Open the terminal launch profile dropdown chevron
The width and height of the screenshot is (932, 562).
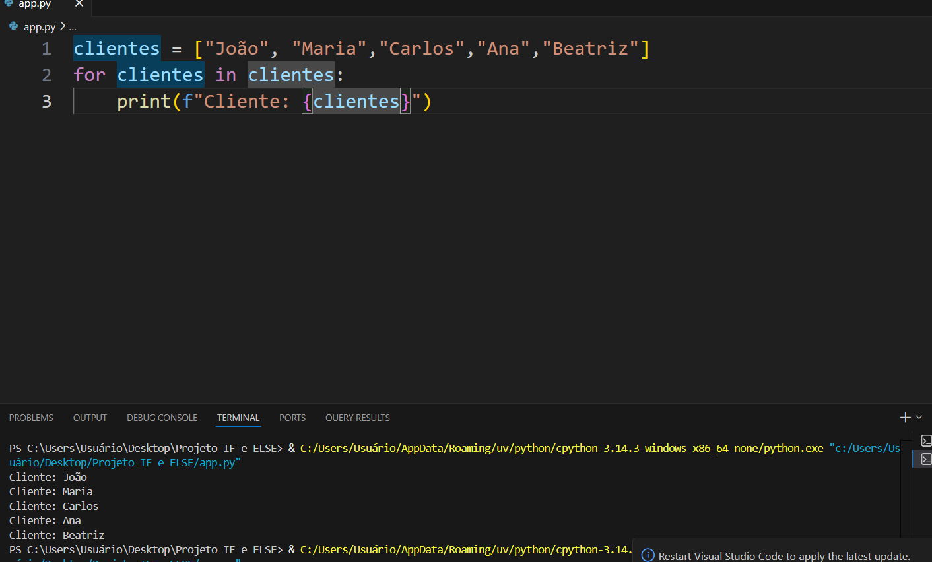tap(919, 417)
